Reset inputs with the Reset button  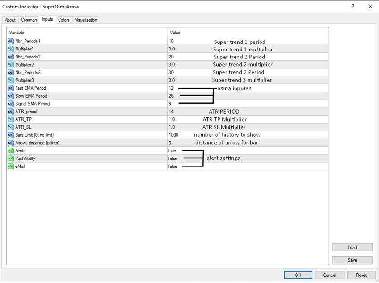pyautogui.click(x=361, y=275)
